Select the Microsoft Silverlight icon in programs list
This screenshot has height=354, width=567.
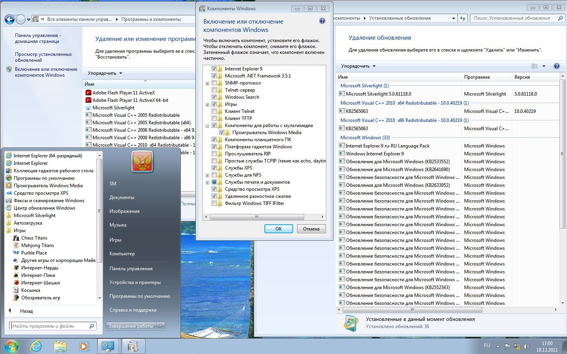point(89,108)
